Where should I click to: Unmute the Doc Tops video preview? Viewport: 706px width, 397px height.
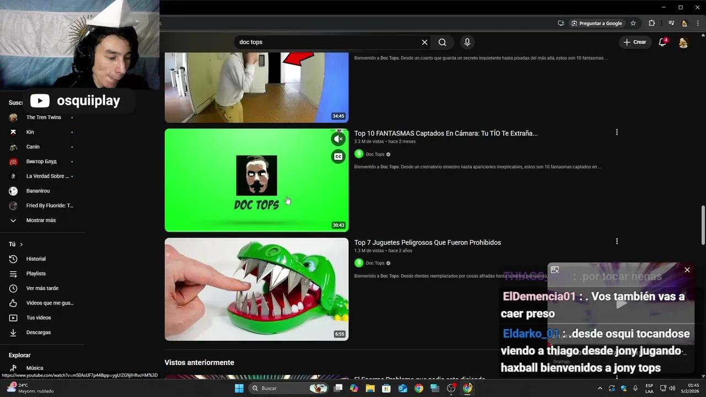point(338,138)
